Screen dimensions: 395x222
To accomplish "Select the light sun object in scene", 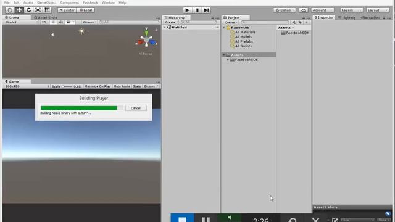I will (81, 31).
